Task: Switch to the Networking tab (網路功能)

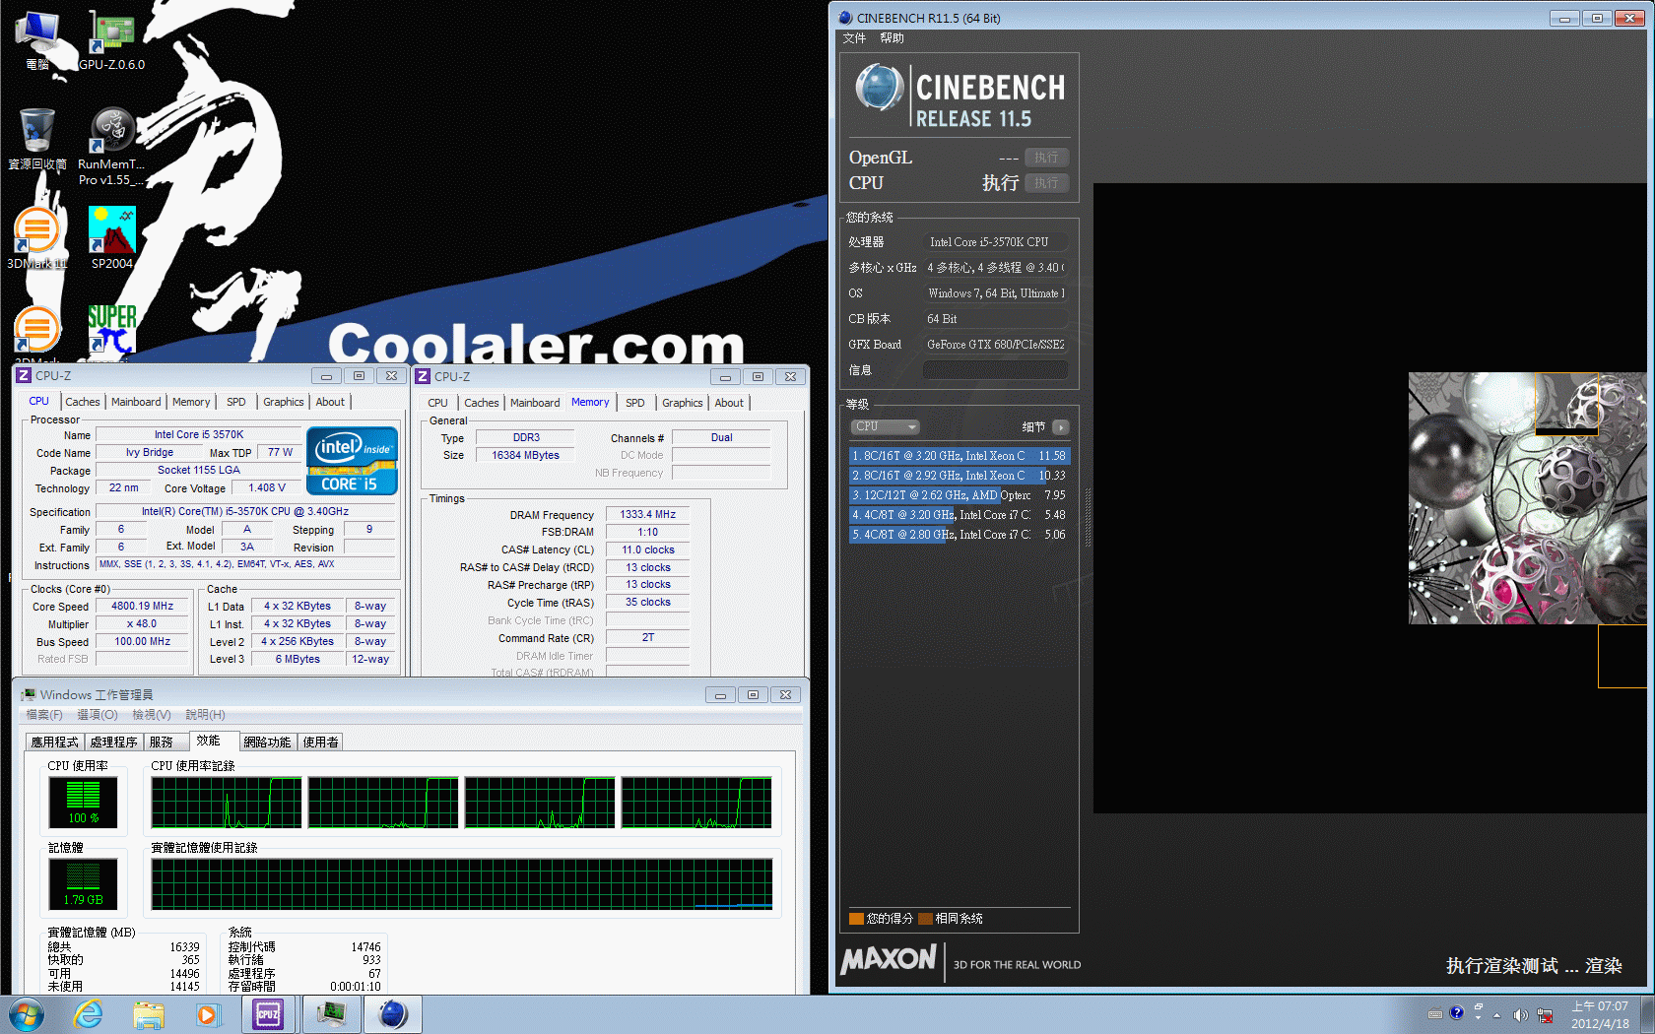Action: point(267,742)
